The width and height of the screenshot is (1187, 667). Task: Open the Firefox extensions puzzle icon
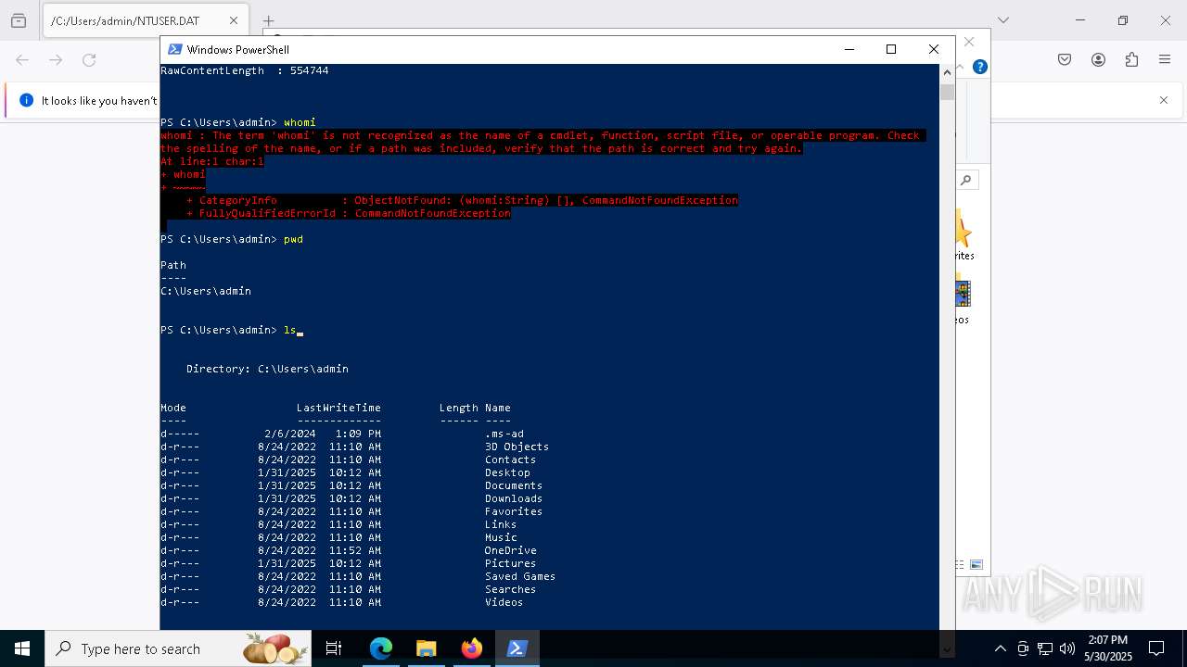pos(1131,59)
